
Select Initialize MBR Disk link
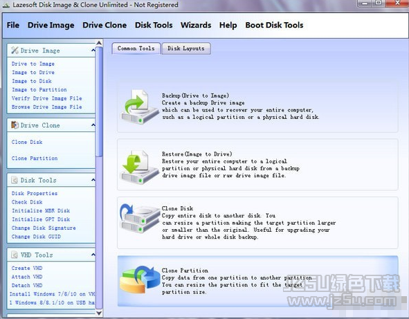[41, 211]
